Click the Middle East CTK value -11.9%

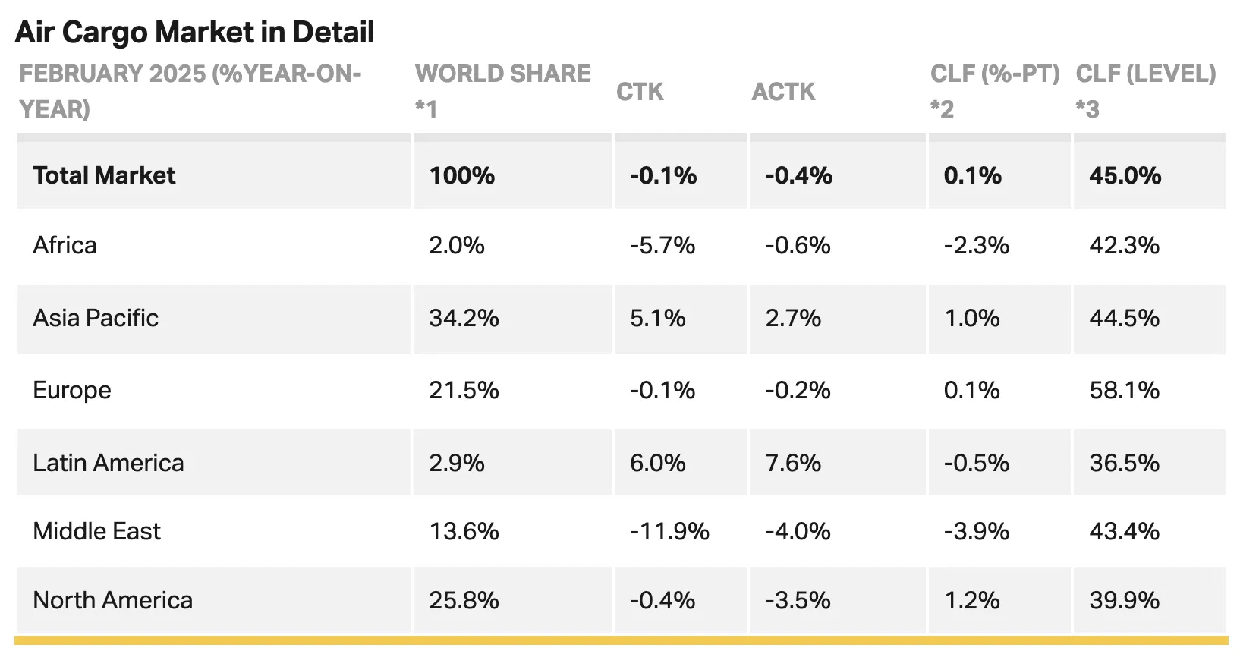click(x=669, y=531)
